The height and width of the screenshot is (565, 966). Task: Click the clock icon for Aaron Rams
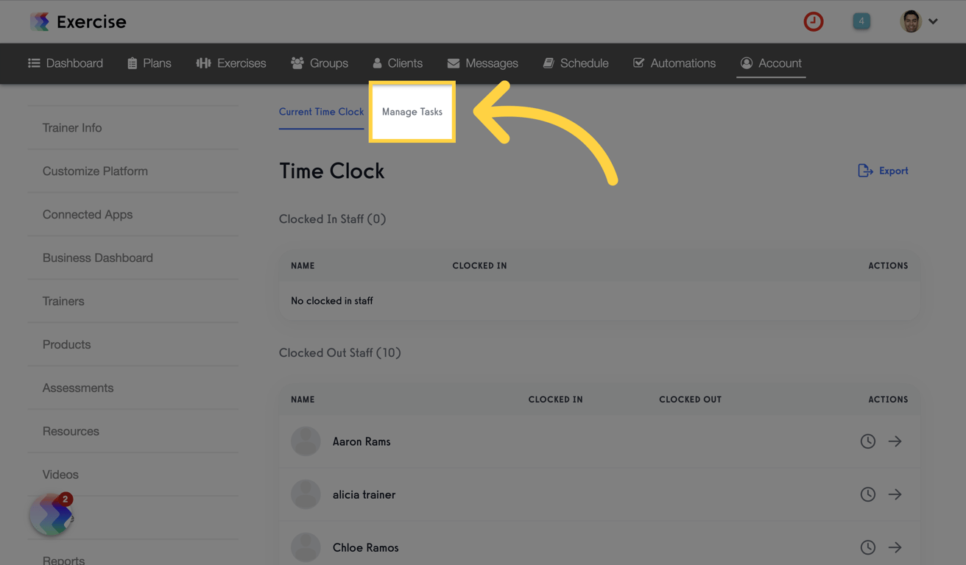868,441
